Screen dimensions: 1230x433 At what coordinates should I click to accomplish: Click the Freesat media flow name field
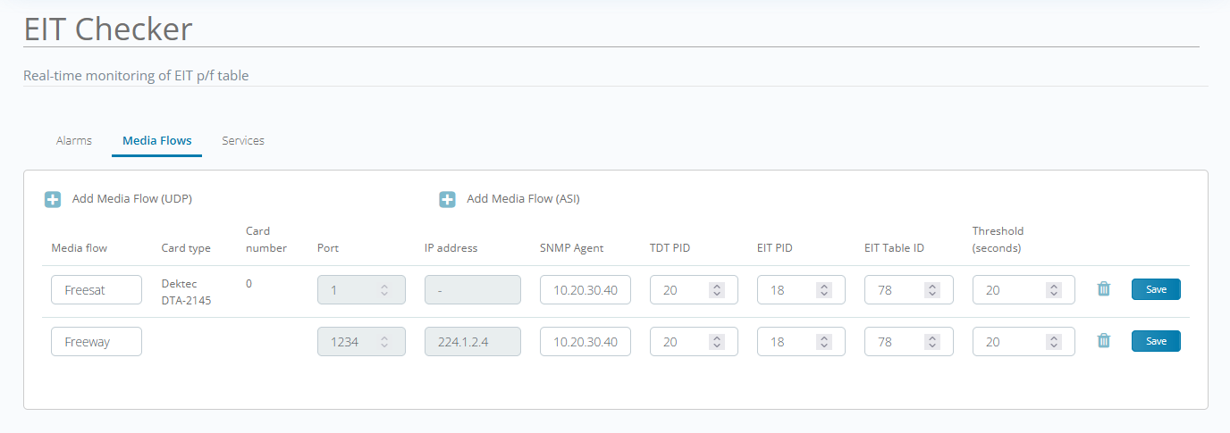point(96,290)
